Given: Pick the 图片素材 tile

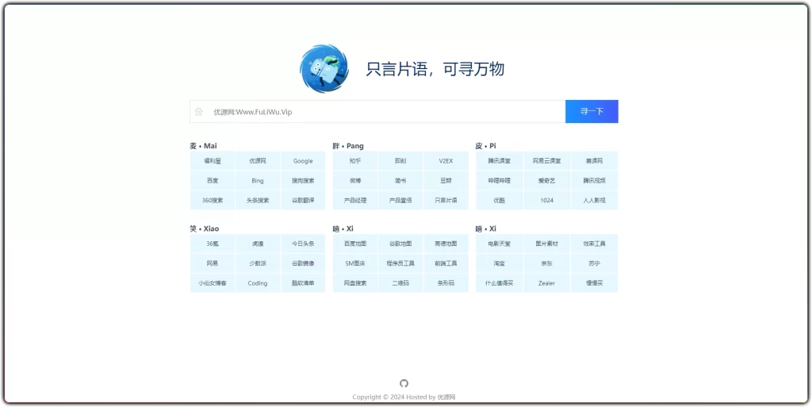Looking at the screenshot, I should 547,244.
